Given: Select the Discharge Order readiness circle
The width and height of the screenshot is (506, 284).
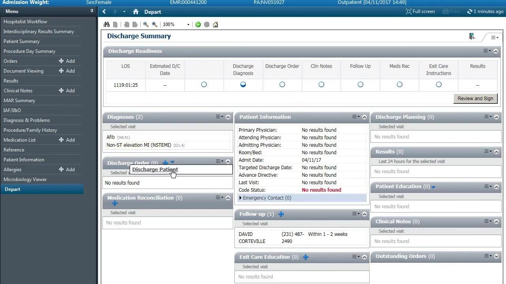Looking at the screenshot, I should 282,84.
